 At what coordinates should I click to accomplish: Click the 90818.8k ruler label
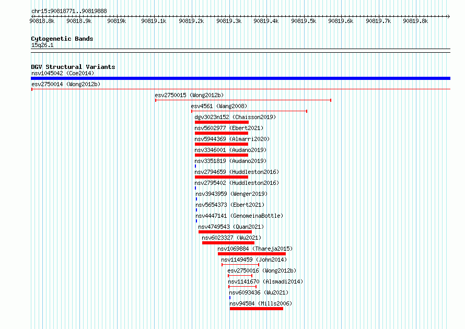click(x=42, y=21)
